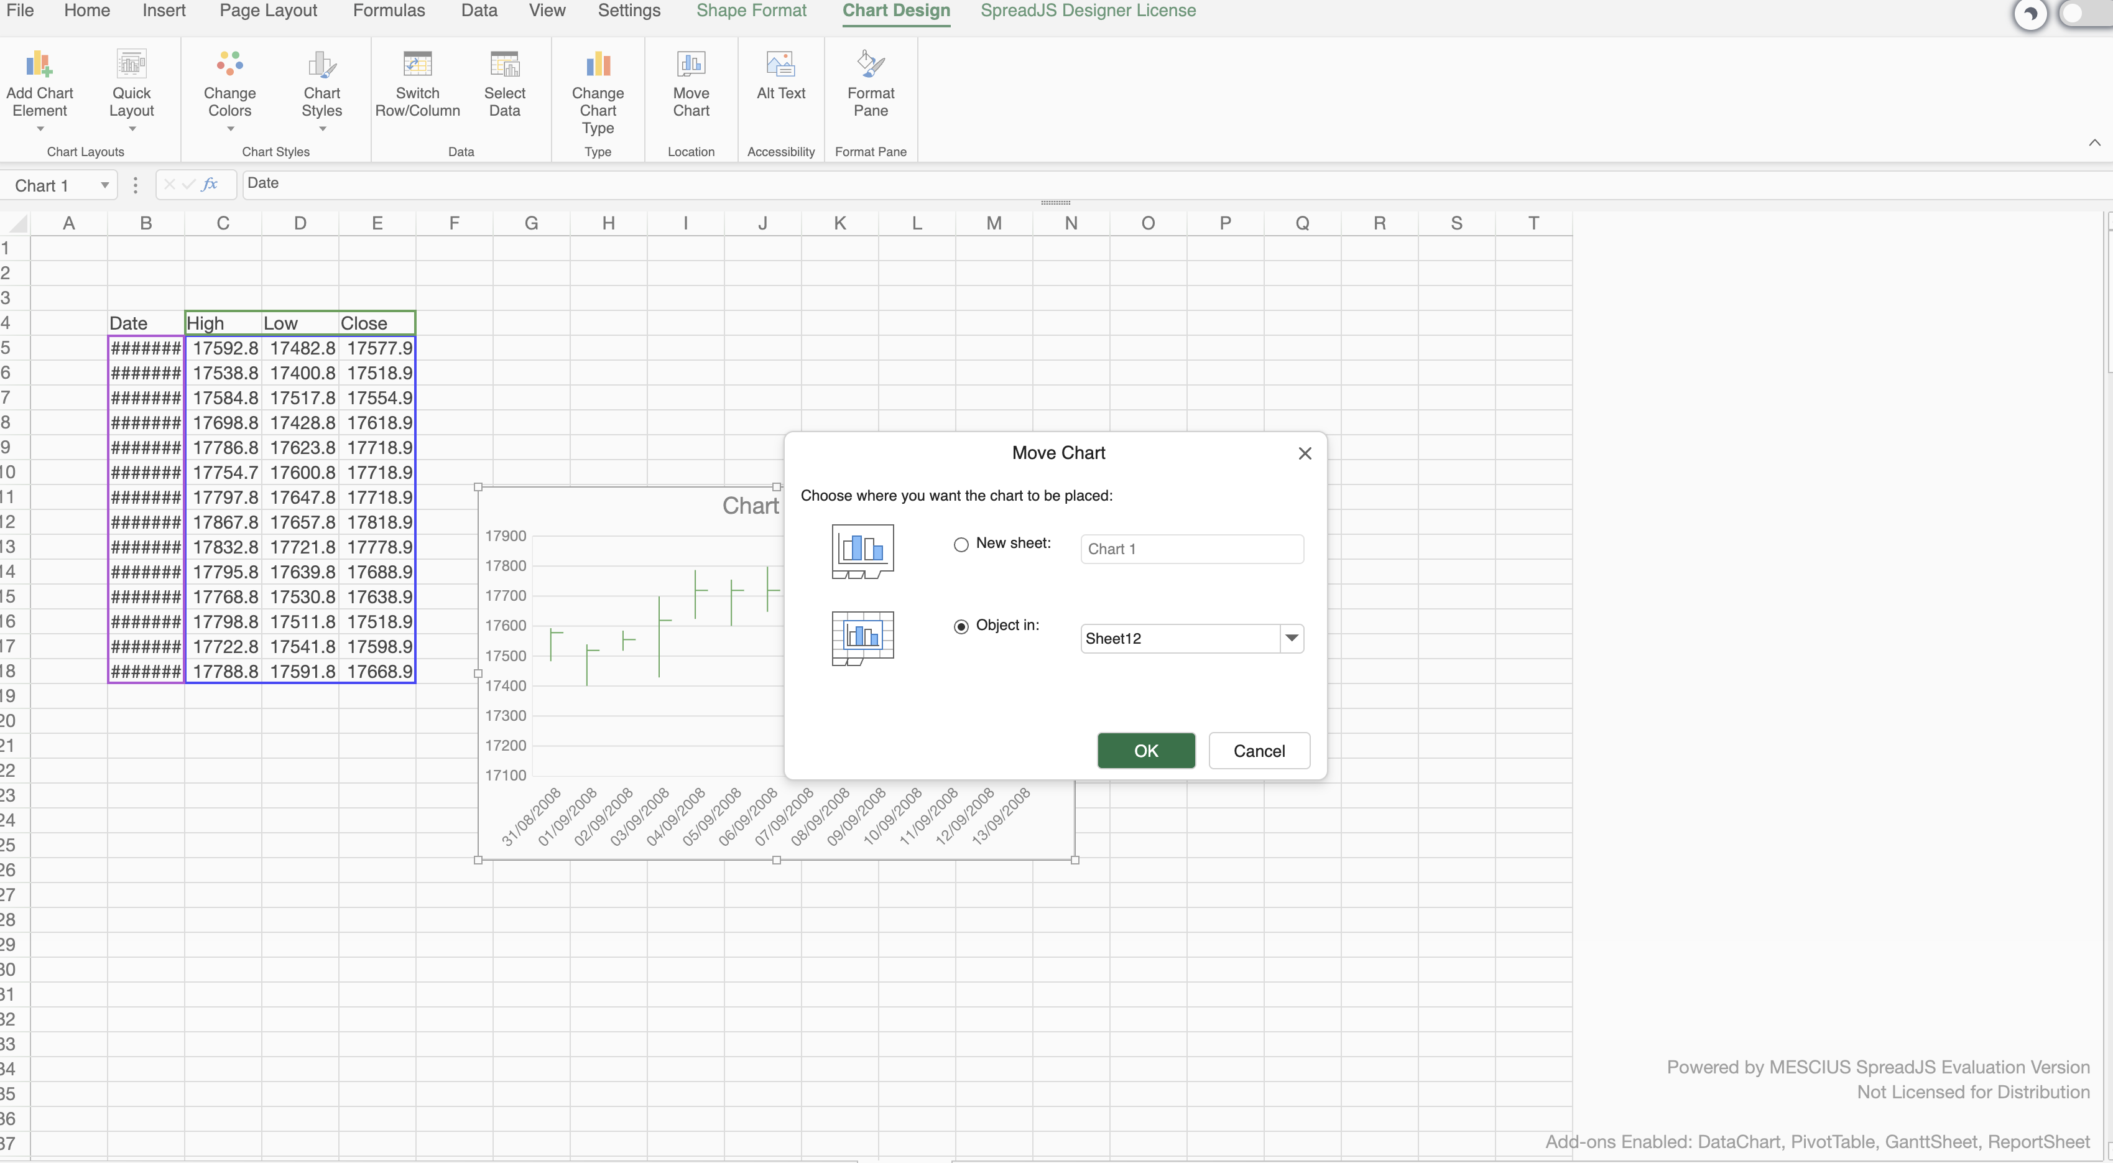Expand the Sheet12 dropdown list
2113x1163 pixels.
[x=1292, y=638]
